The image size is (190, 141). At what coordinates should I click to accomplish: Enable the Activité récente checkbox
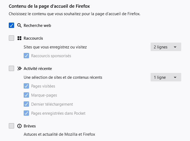(x=11, y=68)
